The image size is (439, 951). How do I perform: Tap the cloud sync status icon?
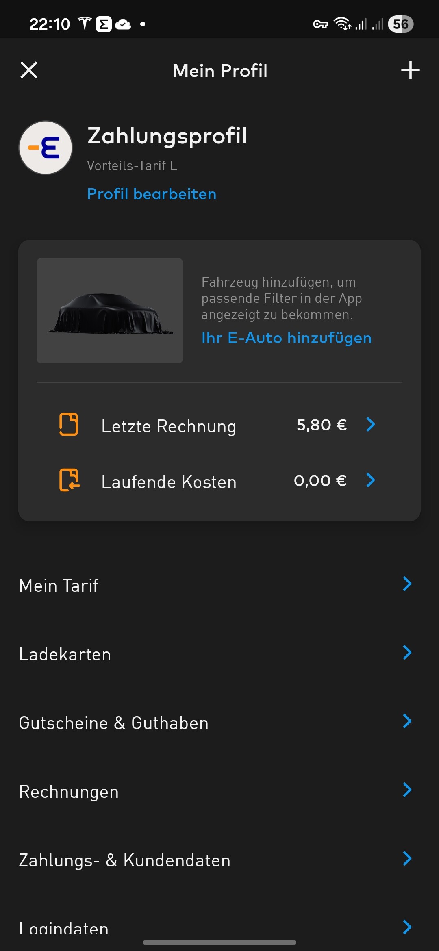click(x=123, y=24)
